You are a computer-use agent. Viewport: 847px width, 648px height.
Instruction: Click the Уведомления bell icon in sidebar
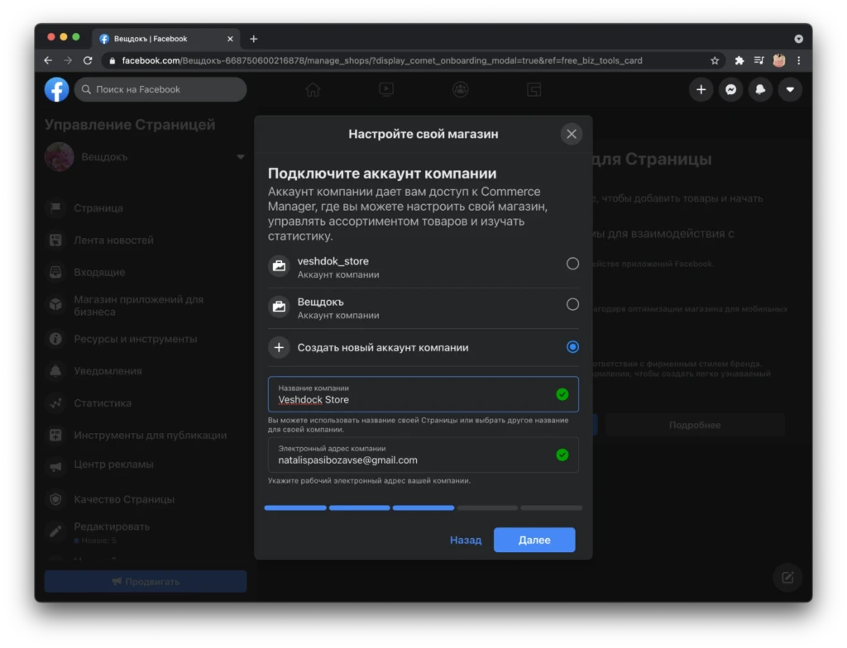coord(55,371)
